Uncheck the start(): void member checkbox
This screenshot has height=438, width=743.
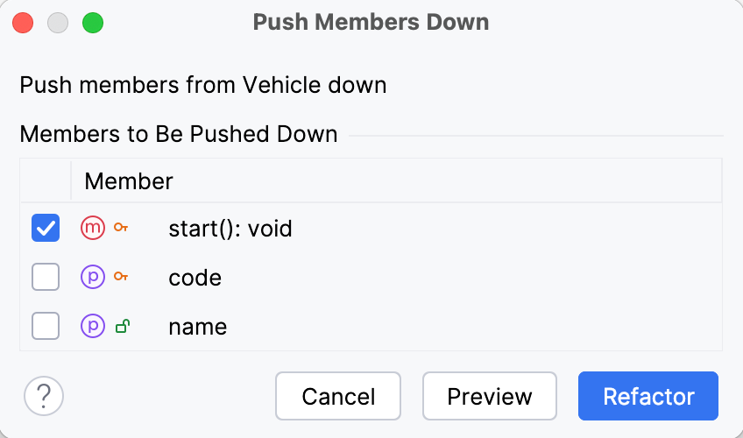click(x=46, y=229)
